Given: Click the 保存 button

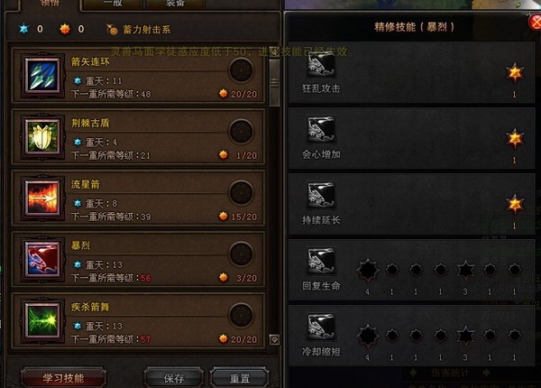Looking at the screenshot, I should [173, 378].
